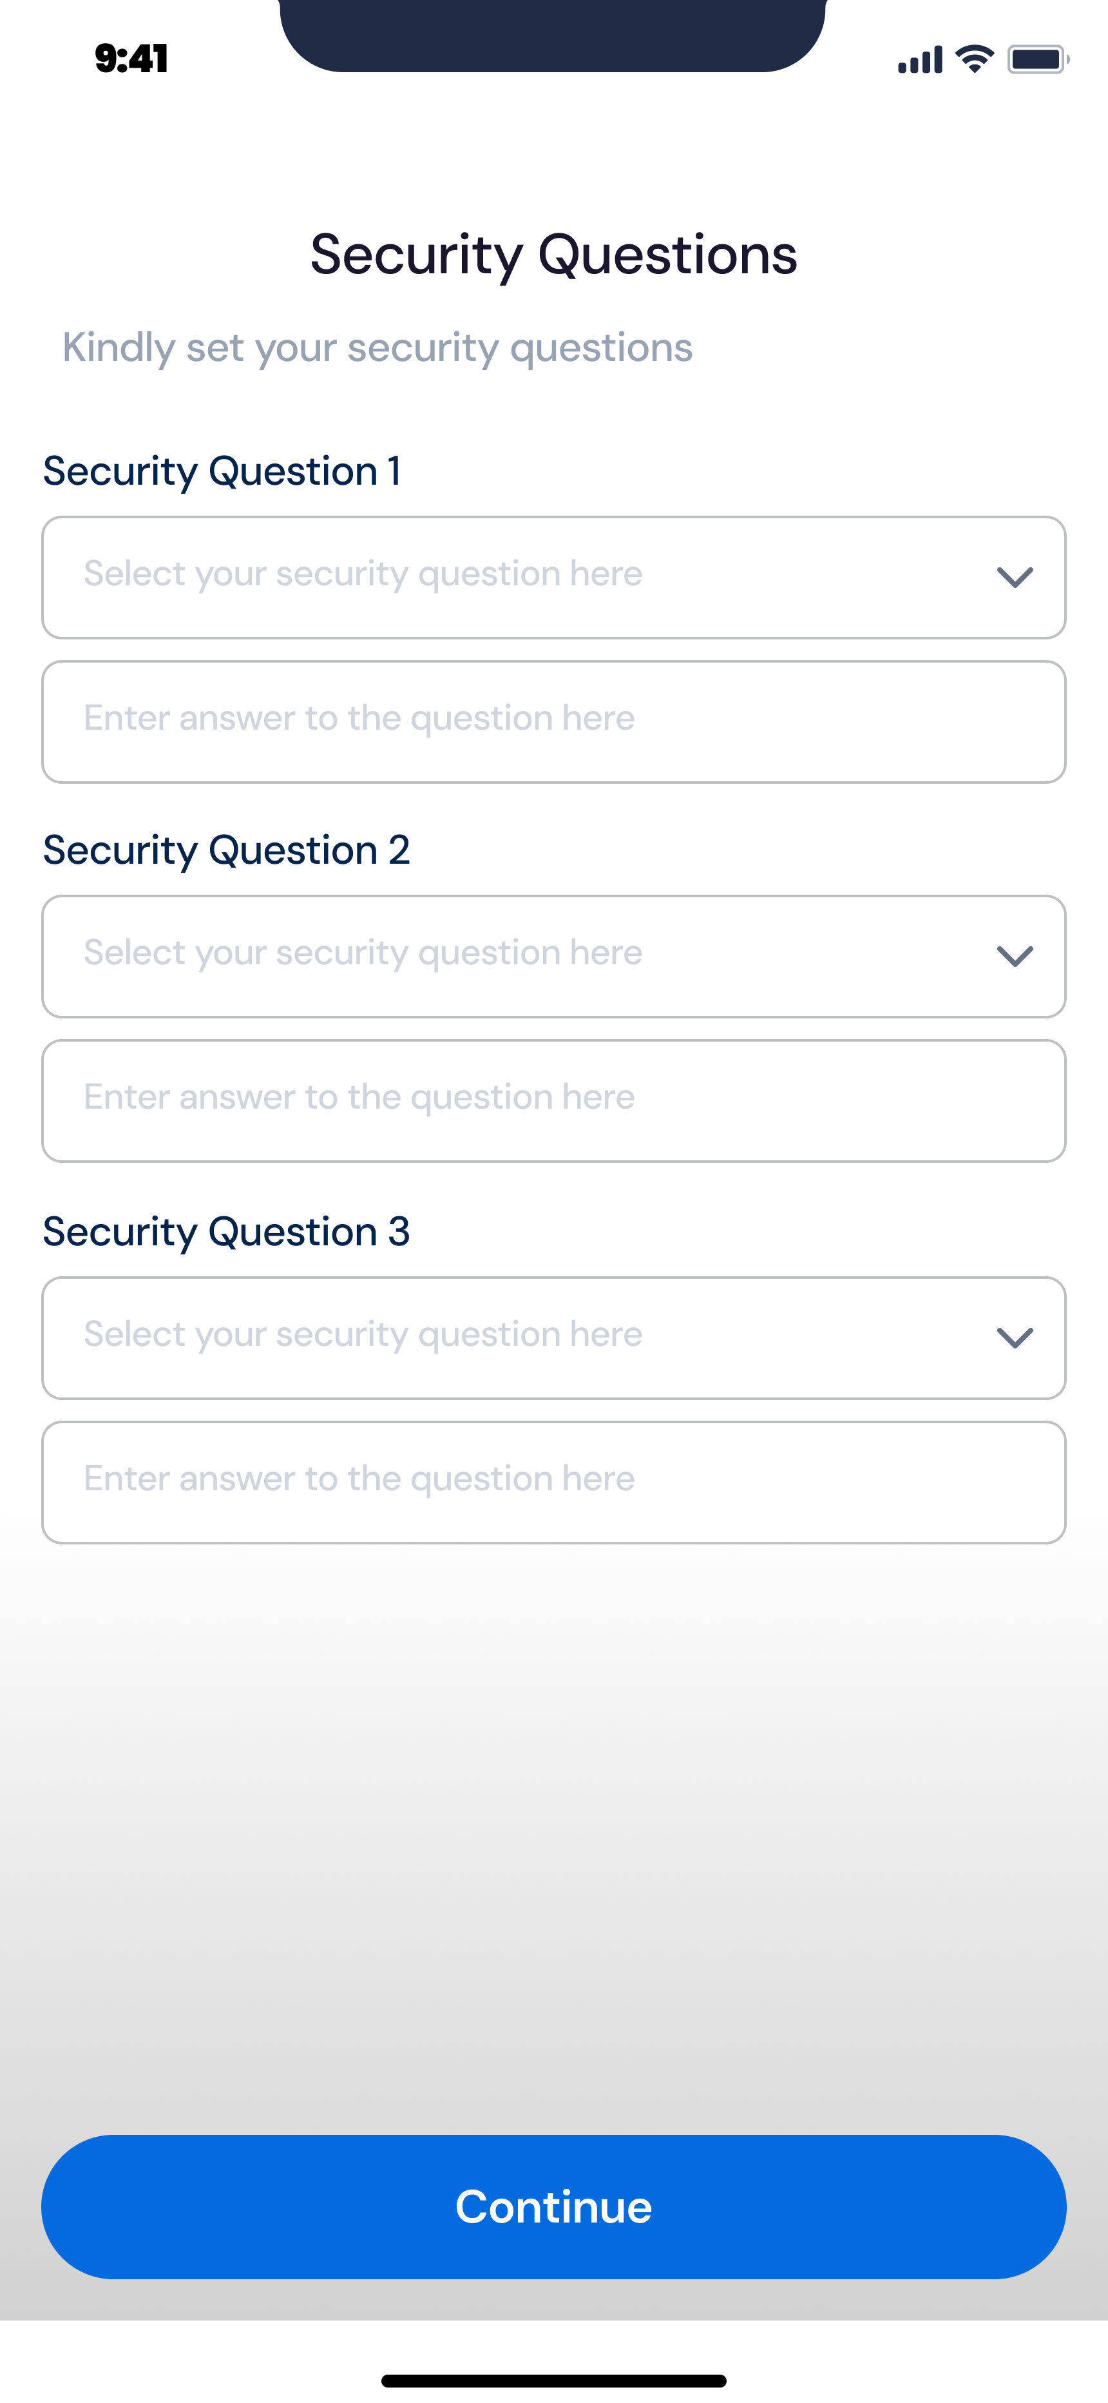Click the chevron arrow for Security Question 3

pyautogui.click(x=1015, y=1338)
